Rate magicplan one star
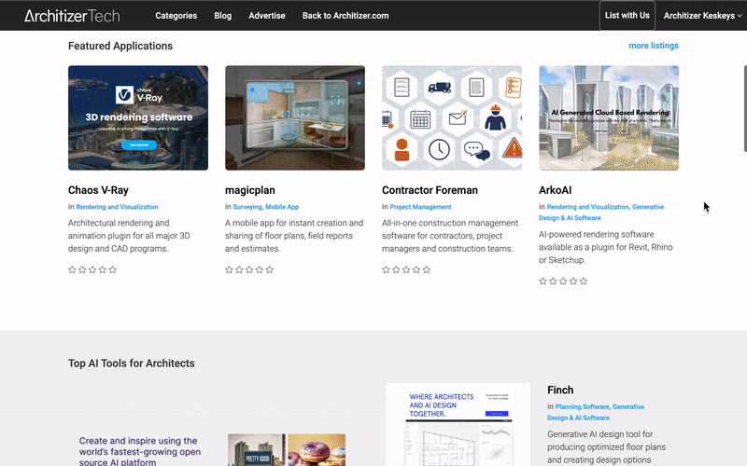747x466 pixels. coord(229,269)
